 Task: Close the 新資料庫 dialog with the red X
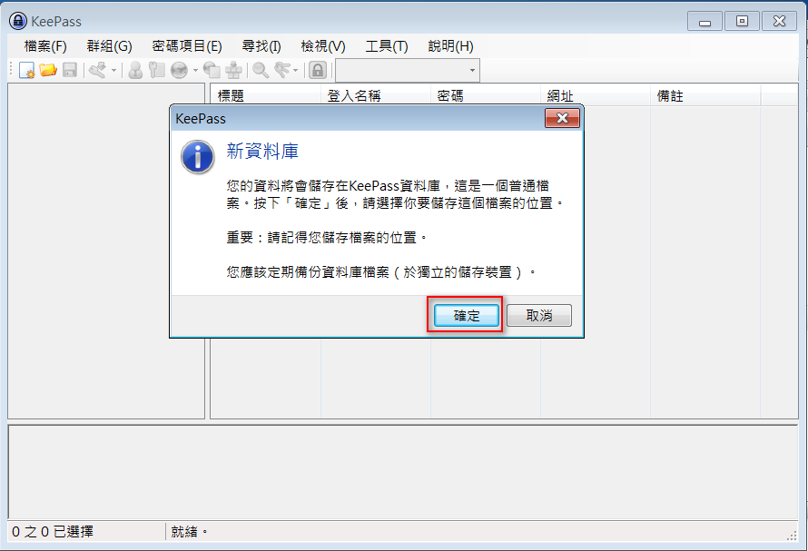tap(562, 118)
